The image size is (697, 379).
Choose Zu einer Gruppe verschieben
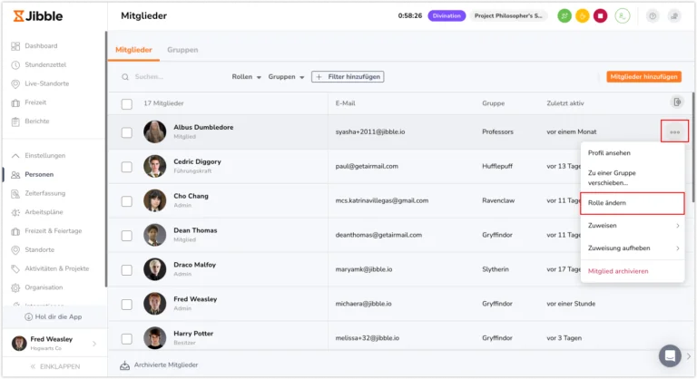[633, 178]
